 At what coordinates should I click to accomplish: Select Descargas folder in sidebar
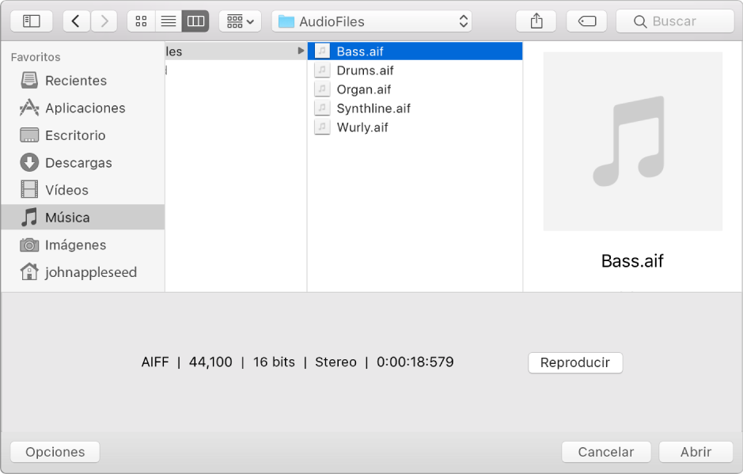[x=78, y=163]
